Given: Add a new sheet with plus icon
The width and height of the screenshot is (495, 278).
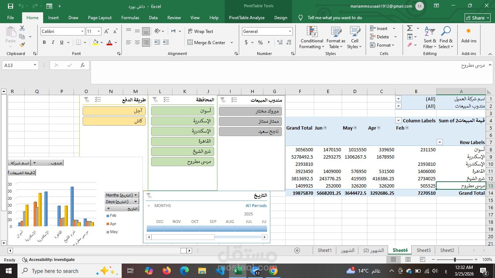Looking at the screenshot, I should [x=297, y=250].
